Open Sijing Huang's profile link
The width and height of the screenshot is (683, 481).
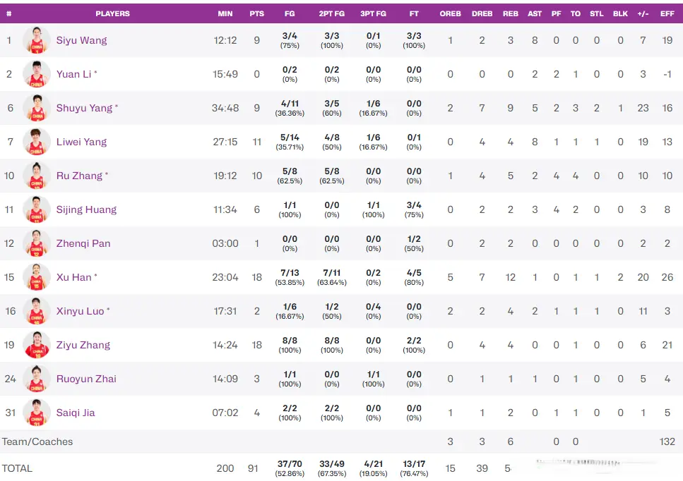tap(86, 209)
